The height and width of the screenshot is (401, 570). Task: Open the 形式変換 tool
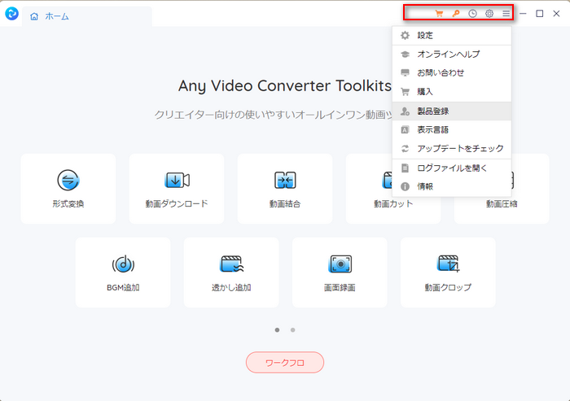68,189
